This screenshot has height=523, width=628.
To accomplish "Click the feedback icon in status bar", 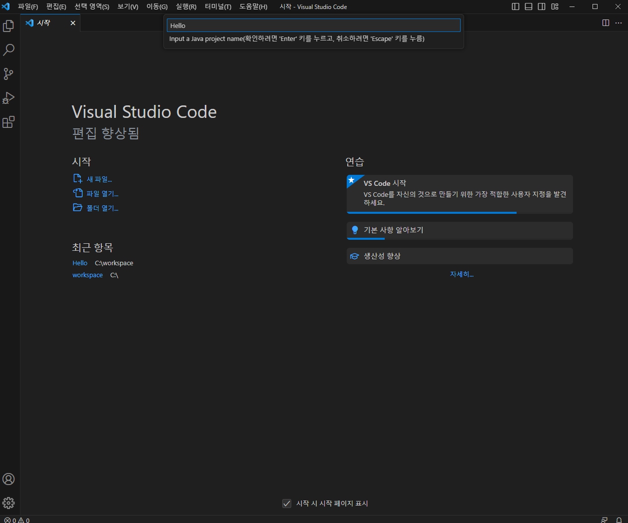I will pyautogui.click(x=605, y=520).
